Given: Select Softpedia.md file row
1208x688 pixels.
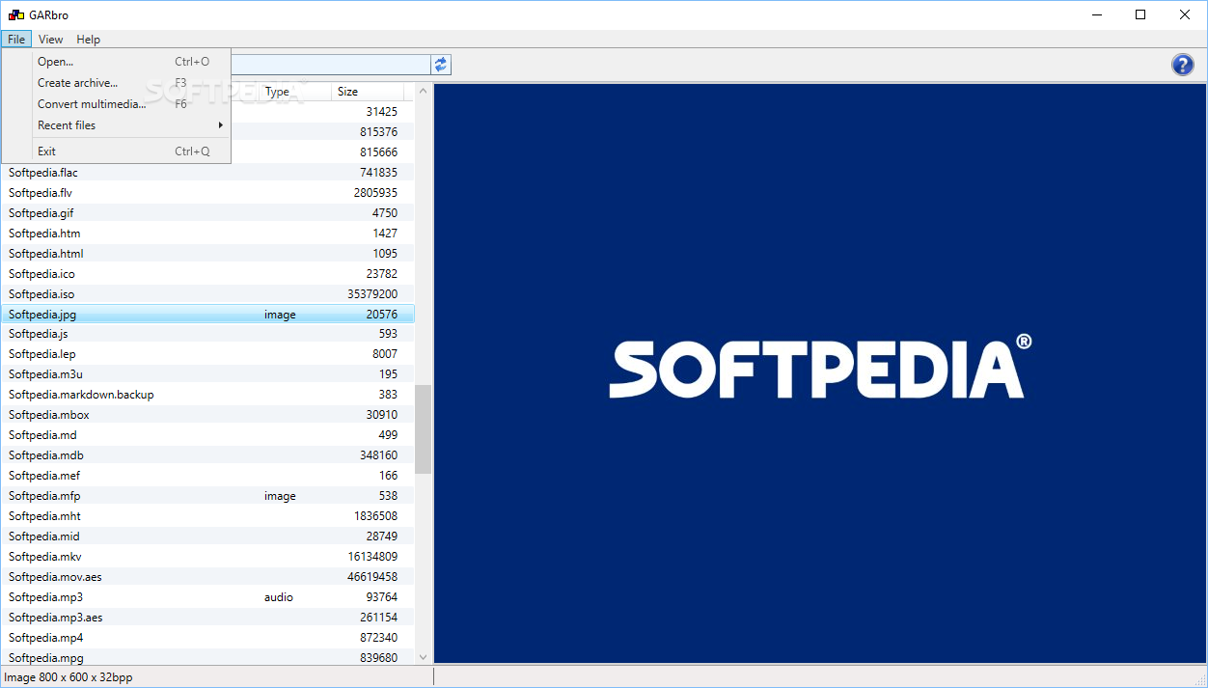Looking at the screenshot, I should point(207,435).
